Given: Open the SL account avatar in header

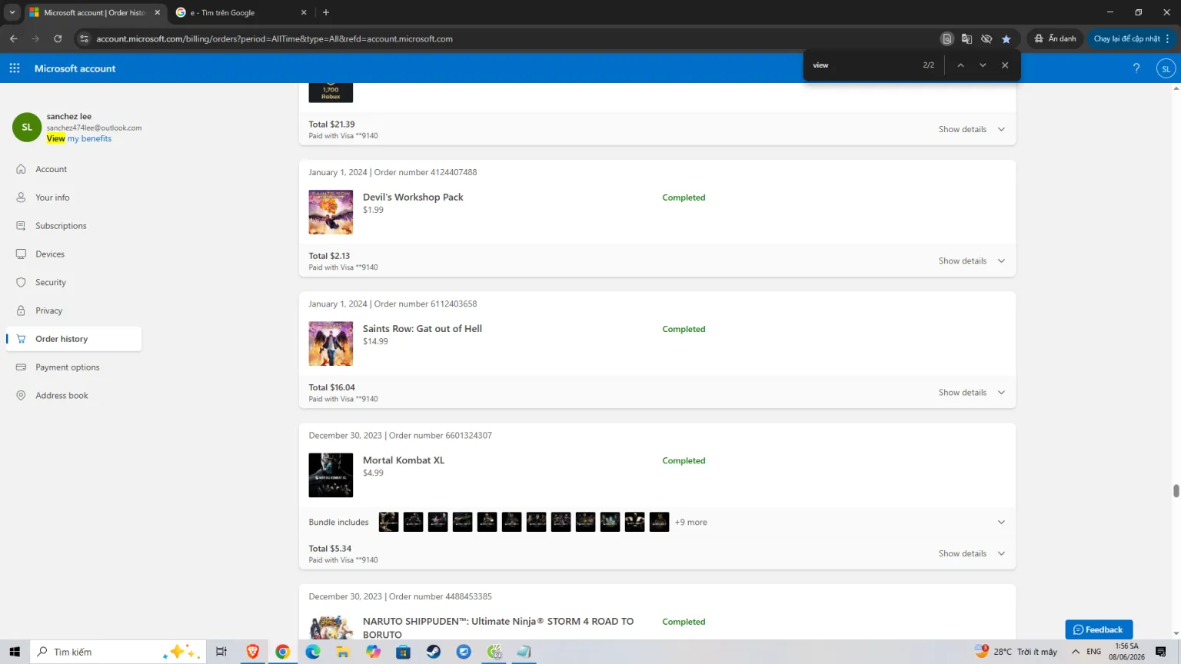Looking at the screenshot, I should pos(1166,68).
